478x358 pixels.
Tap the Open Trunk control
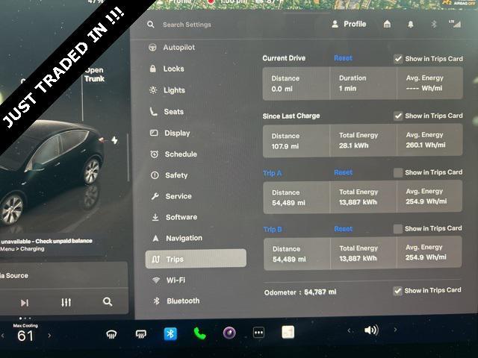tap(94, 75)
